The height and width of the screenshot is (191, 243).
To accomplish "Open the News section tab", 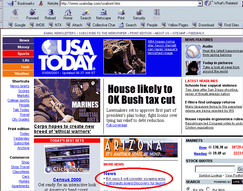I will 18,40.
